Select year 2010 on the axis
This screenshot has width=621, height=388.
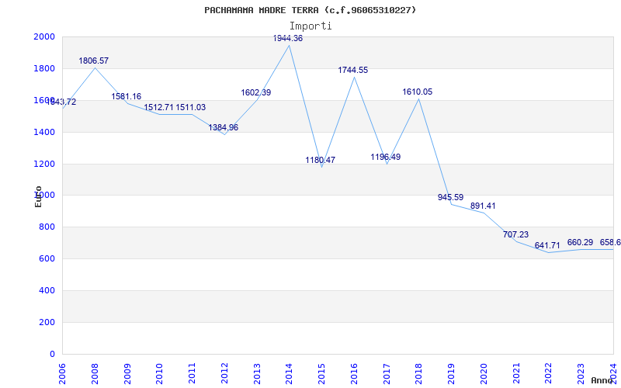point(160,373)
